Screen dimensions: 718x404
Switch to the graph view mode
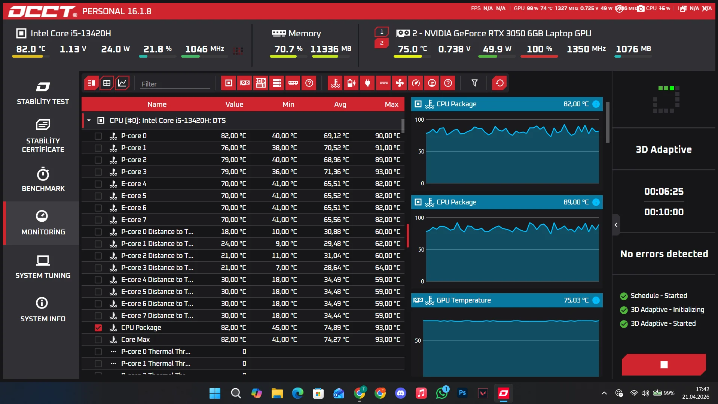click(x=122, y=83)
